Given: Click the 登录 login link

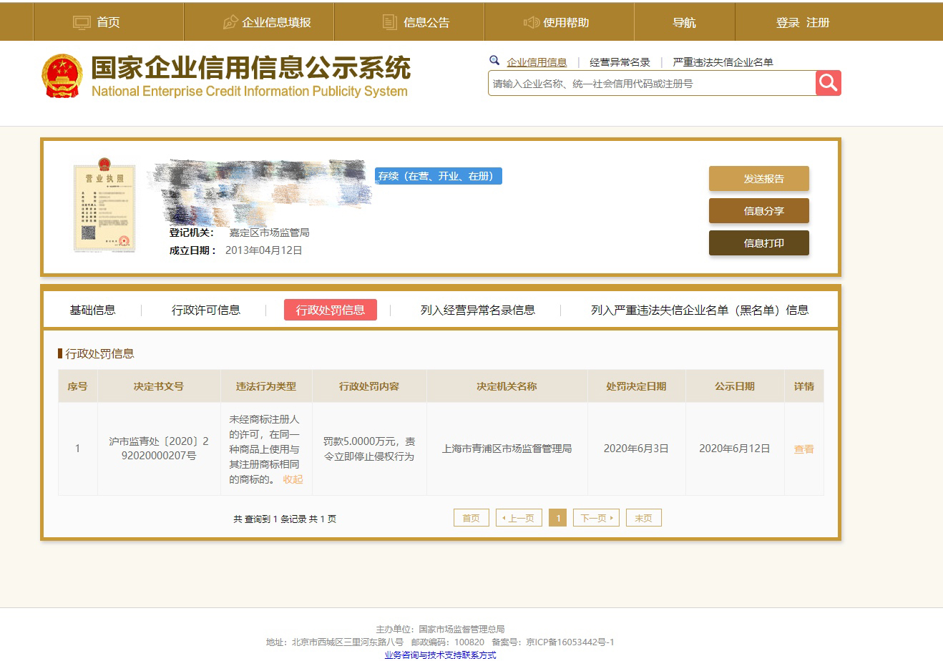Looking at the screenshot, I should click(x=788, y=22).
